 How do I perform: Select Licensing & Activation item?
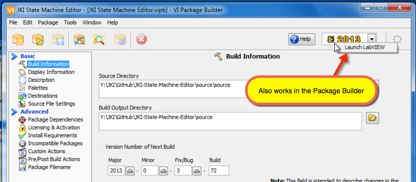click(54, 127)
